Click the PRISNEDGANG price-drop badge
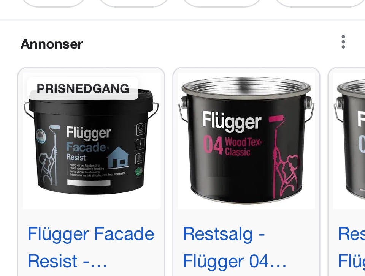This screenshot has height=276, width=365. [x=83, y=88]
